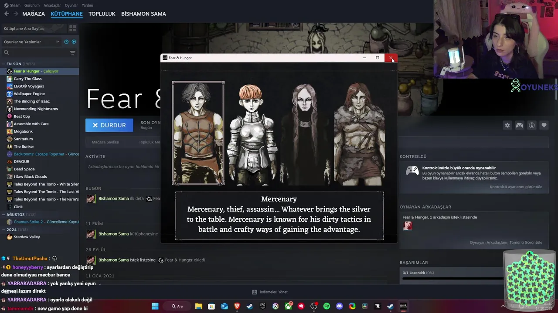Open the Oyunlar menu
Screen dimensions: 558x313
pos(71,5)
